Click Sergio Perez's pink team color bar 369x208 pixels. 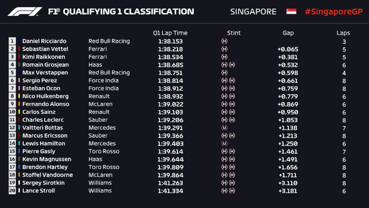click(x=19, y=80)
